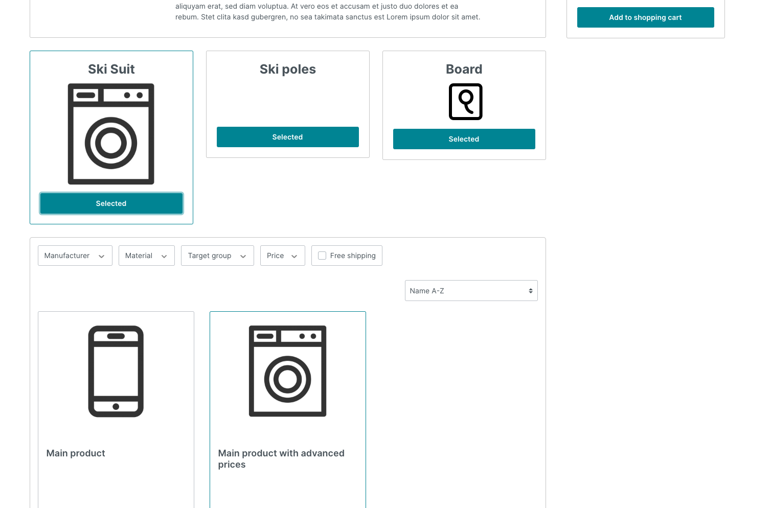Click the Board card magnifier icon

tap(465, 102)
